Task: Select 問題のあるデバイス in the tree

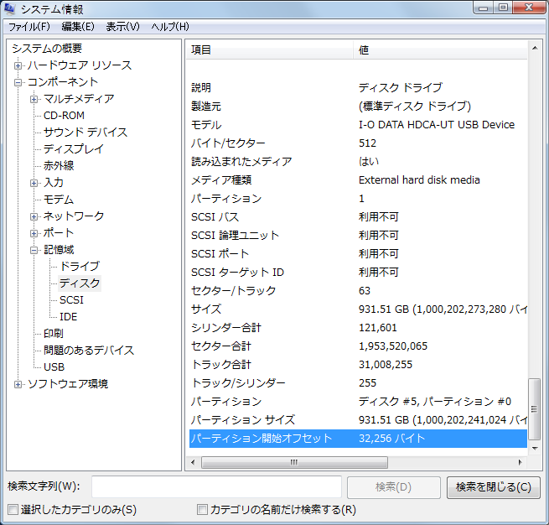Action: [x=89, y=350]
